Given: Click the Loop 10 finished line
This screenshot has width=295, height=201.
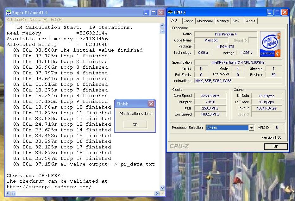Looking at the screenshot, I should (x=62, y=107).
